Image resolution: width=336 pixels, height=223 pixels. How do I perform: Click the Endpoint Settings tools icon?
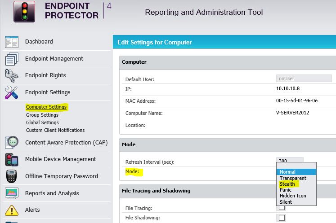click(x=11, y=92)
